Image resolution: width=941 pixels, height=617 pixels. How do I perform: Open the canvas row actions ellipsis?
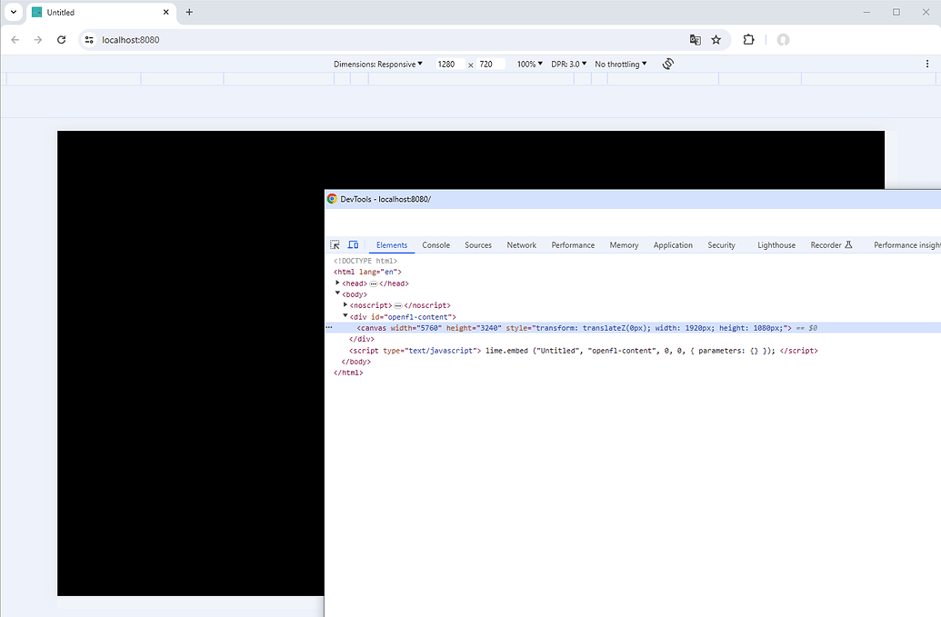pos(329,327)
